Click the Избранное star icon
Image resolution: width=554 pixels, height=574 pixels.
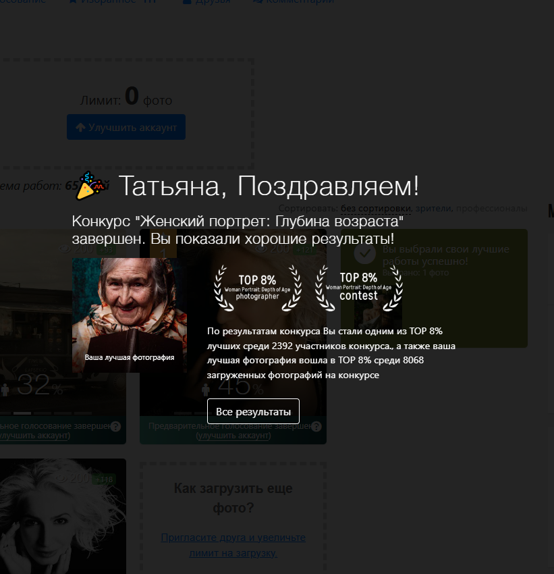click(x=72, y=2)
